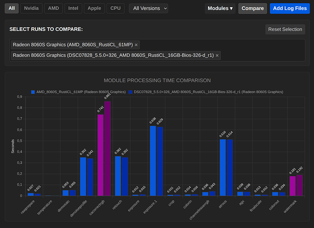Click the temperature axis label
The image size is (314, 228).
tap(45, 208)
